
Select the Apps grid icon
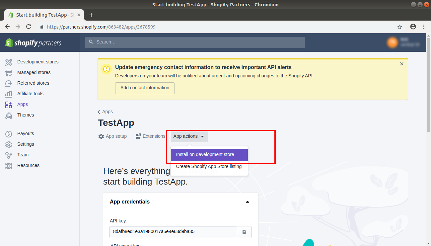point(9,105)
